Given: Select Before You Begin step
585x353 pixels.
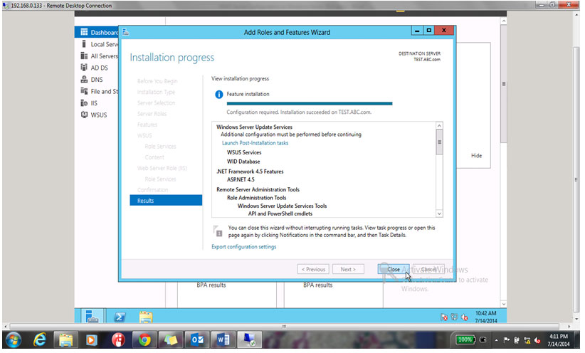Looking at the screenshot, I should click(x=157, y=81).
